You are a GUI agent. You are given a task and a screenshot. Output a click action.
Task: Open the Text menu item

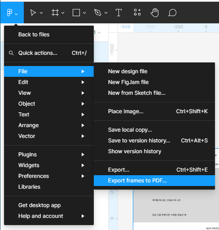(49, 115)
